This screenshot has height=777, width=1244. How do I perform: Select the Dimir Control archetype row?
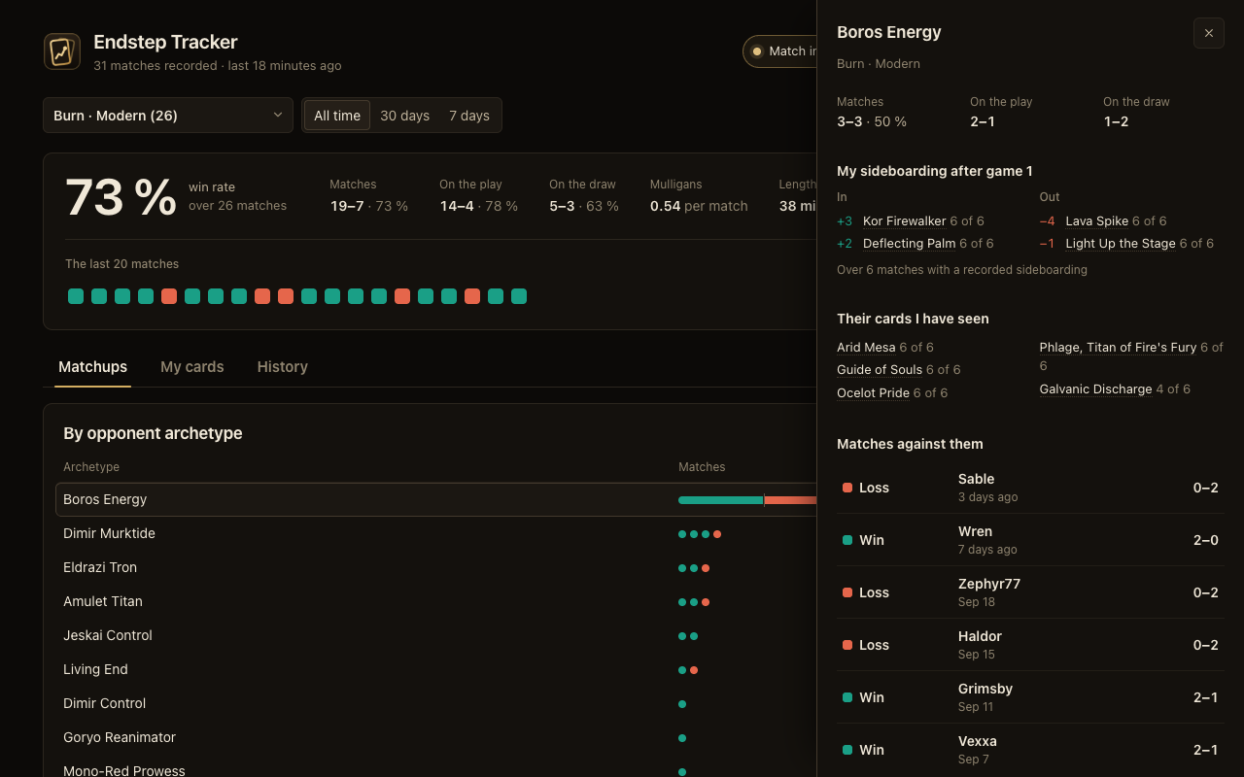(436, 703)
